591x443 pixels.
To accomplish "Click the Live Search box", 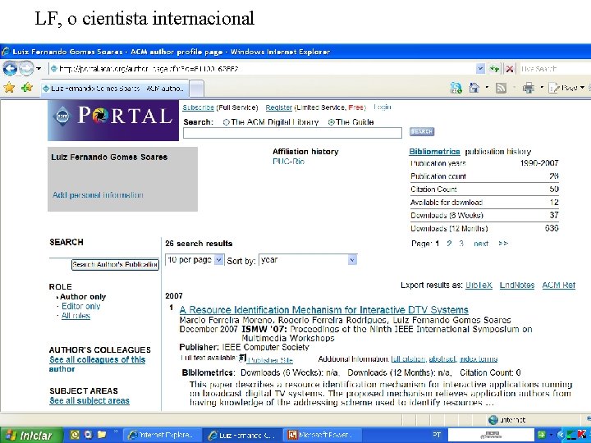I will click(x=554, y=69).
